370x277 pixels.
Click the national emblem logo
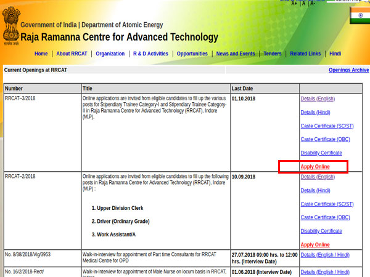point(11,26)
